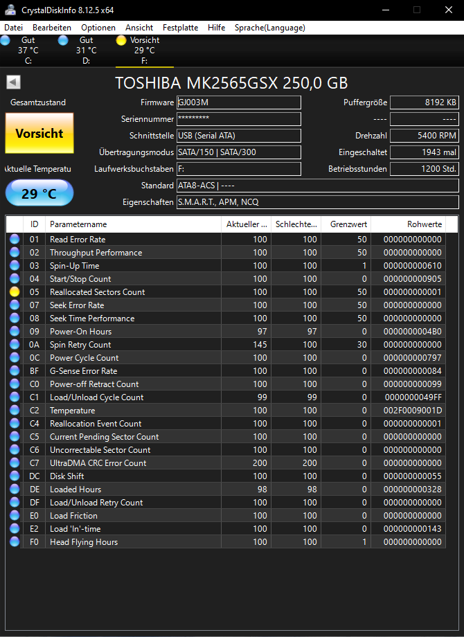Select the Load 'In'-time row name
The height and width of the screenshot is (637, 464).
click(75, 529)
